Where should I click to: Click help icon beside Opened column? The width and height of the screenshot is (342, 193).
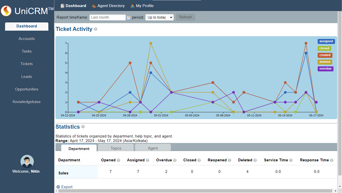coord(118,160)
